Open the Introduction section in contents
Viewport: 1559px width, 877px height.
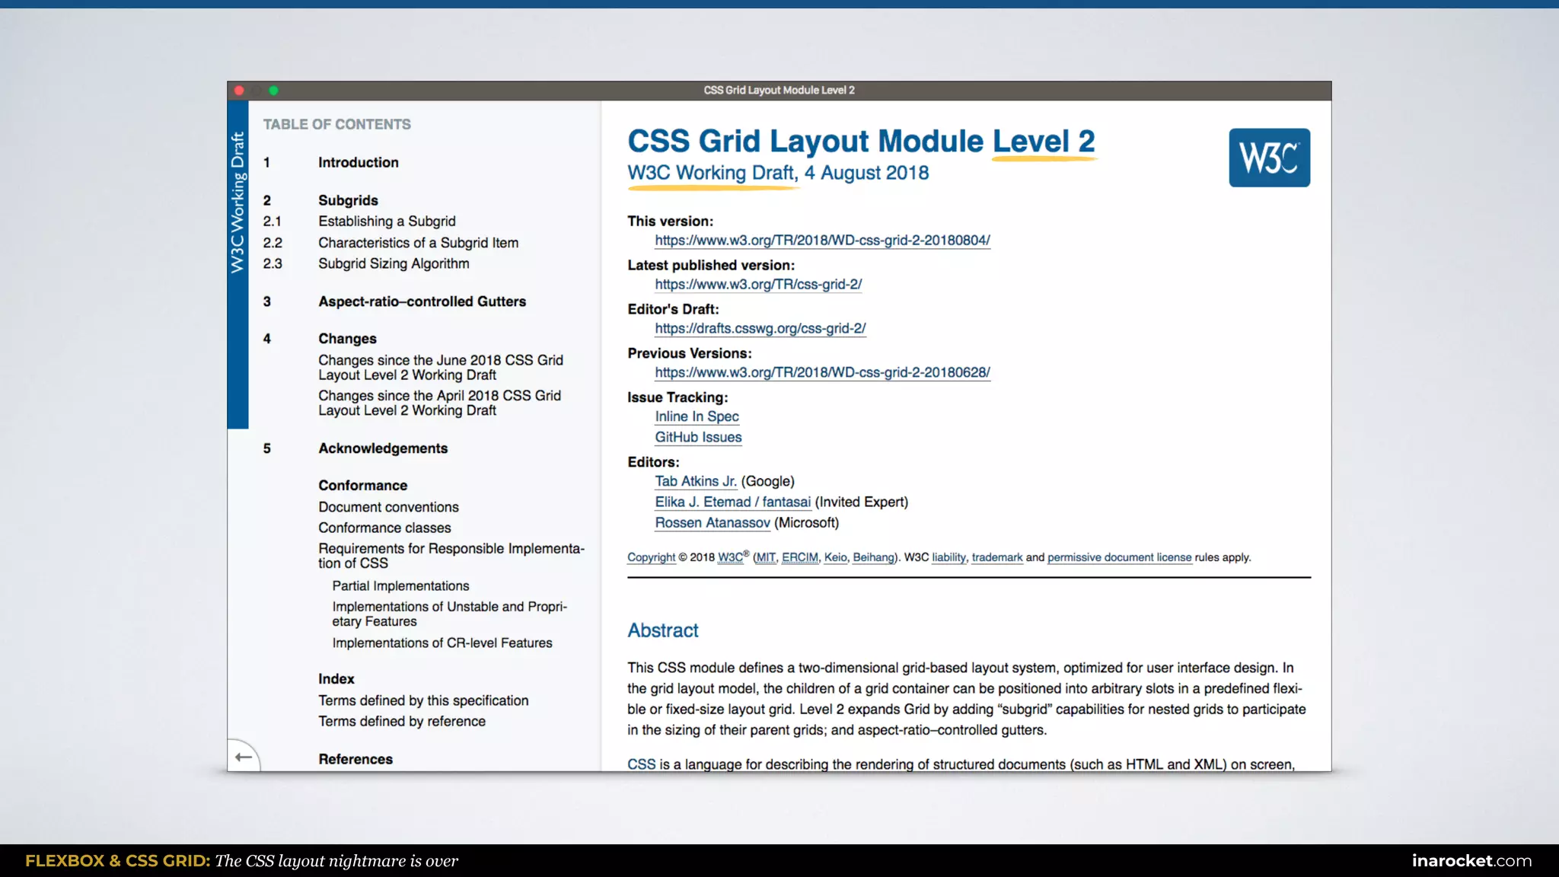pos(358,162)
